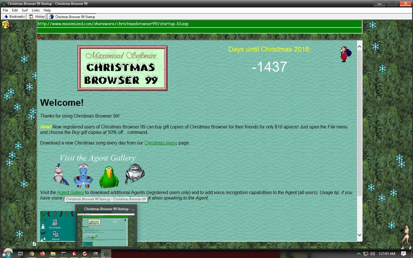Switch to the History tab
The height and width of the screenshot is (258, 413).
37,17
